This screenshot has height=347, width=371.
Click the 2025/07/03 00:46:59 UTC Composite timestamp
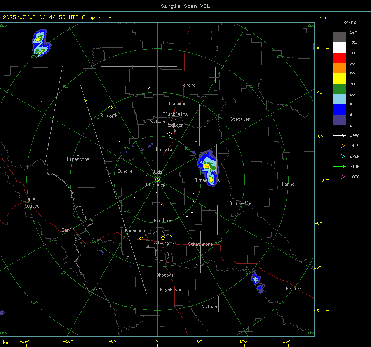click(57, 17)
